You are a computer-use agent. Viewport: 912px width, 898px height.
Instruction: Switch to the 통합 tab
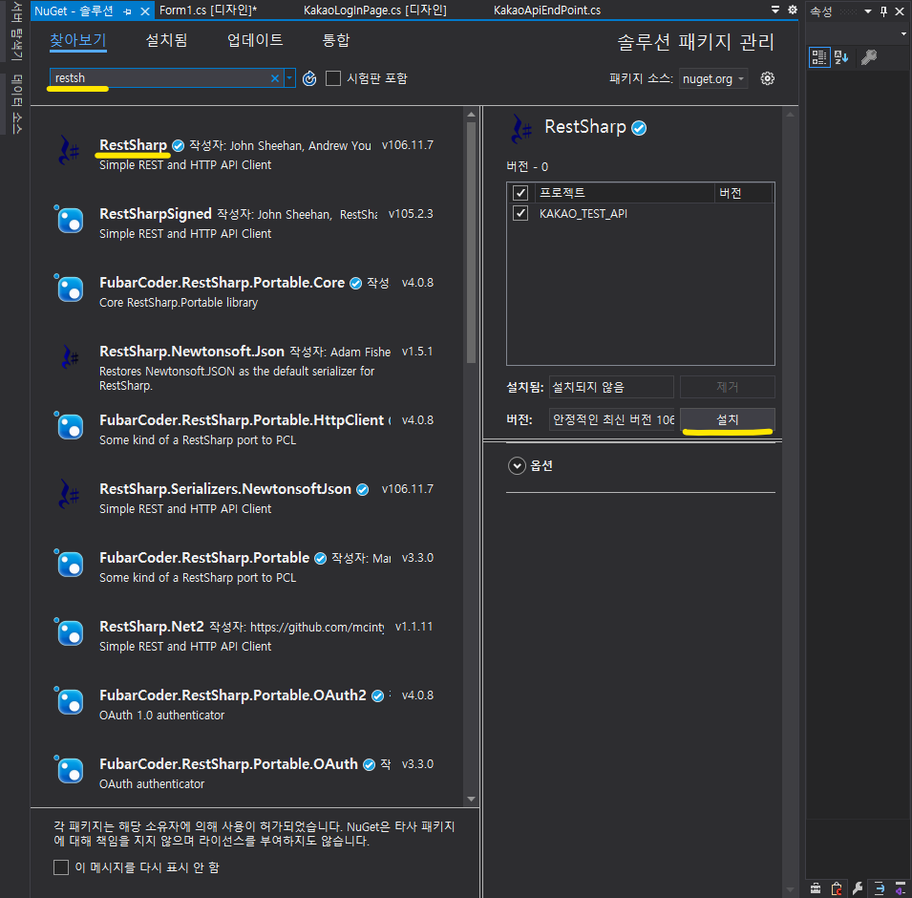click(x=335, y=40)
